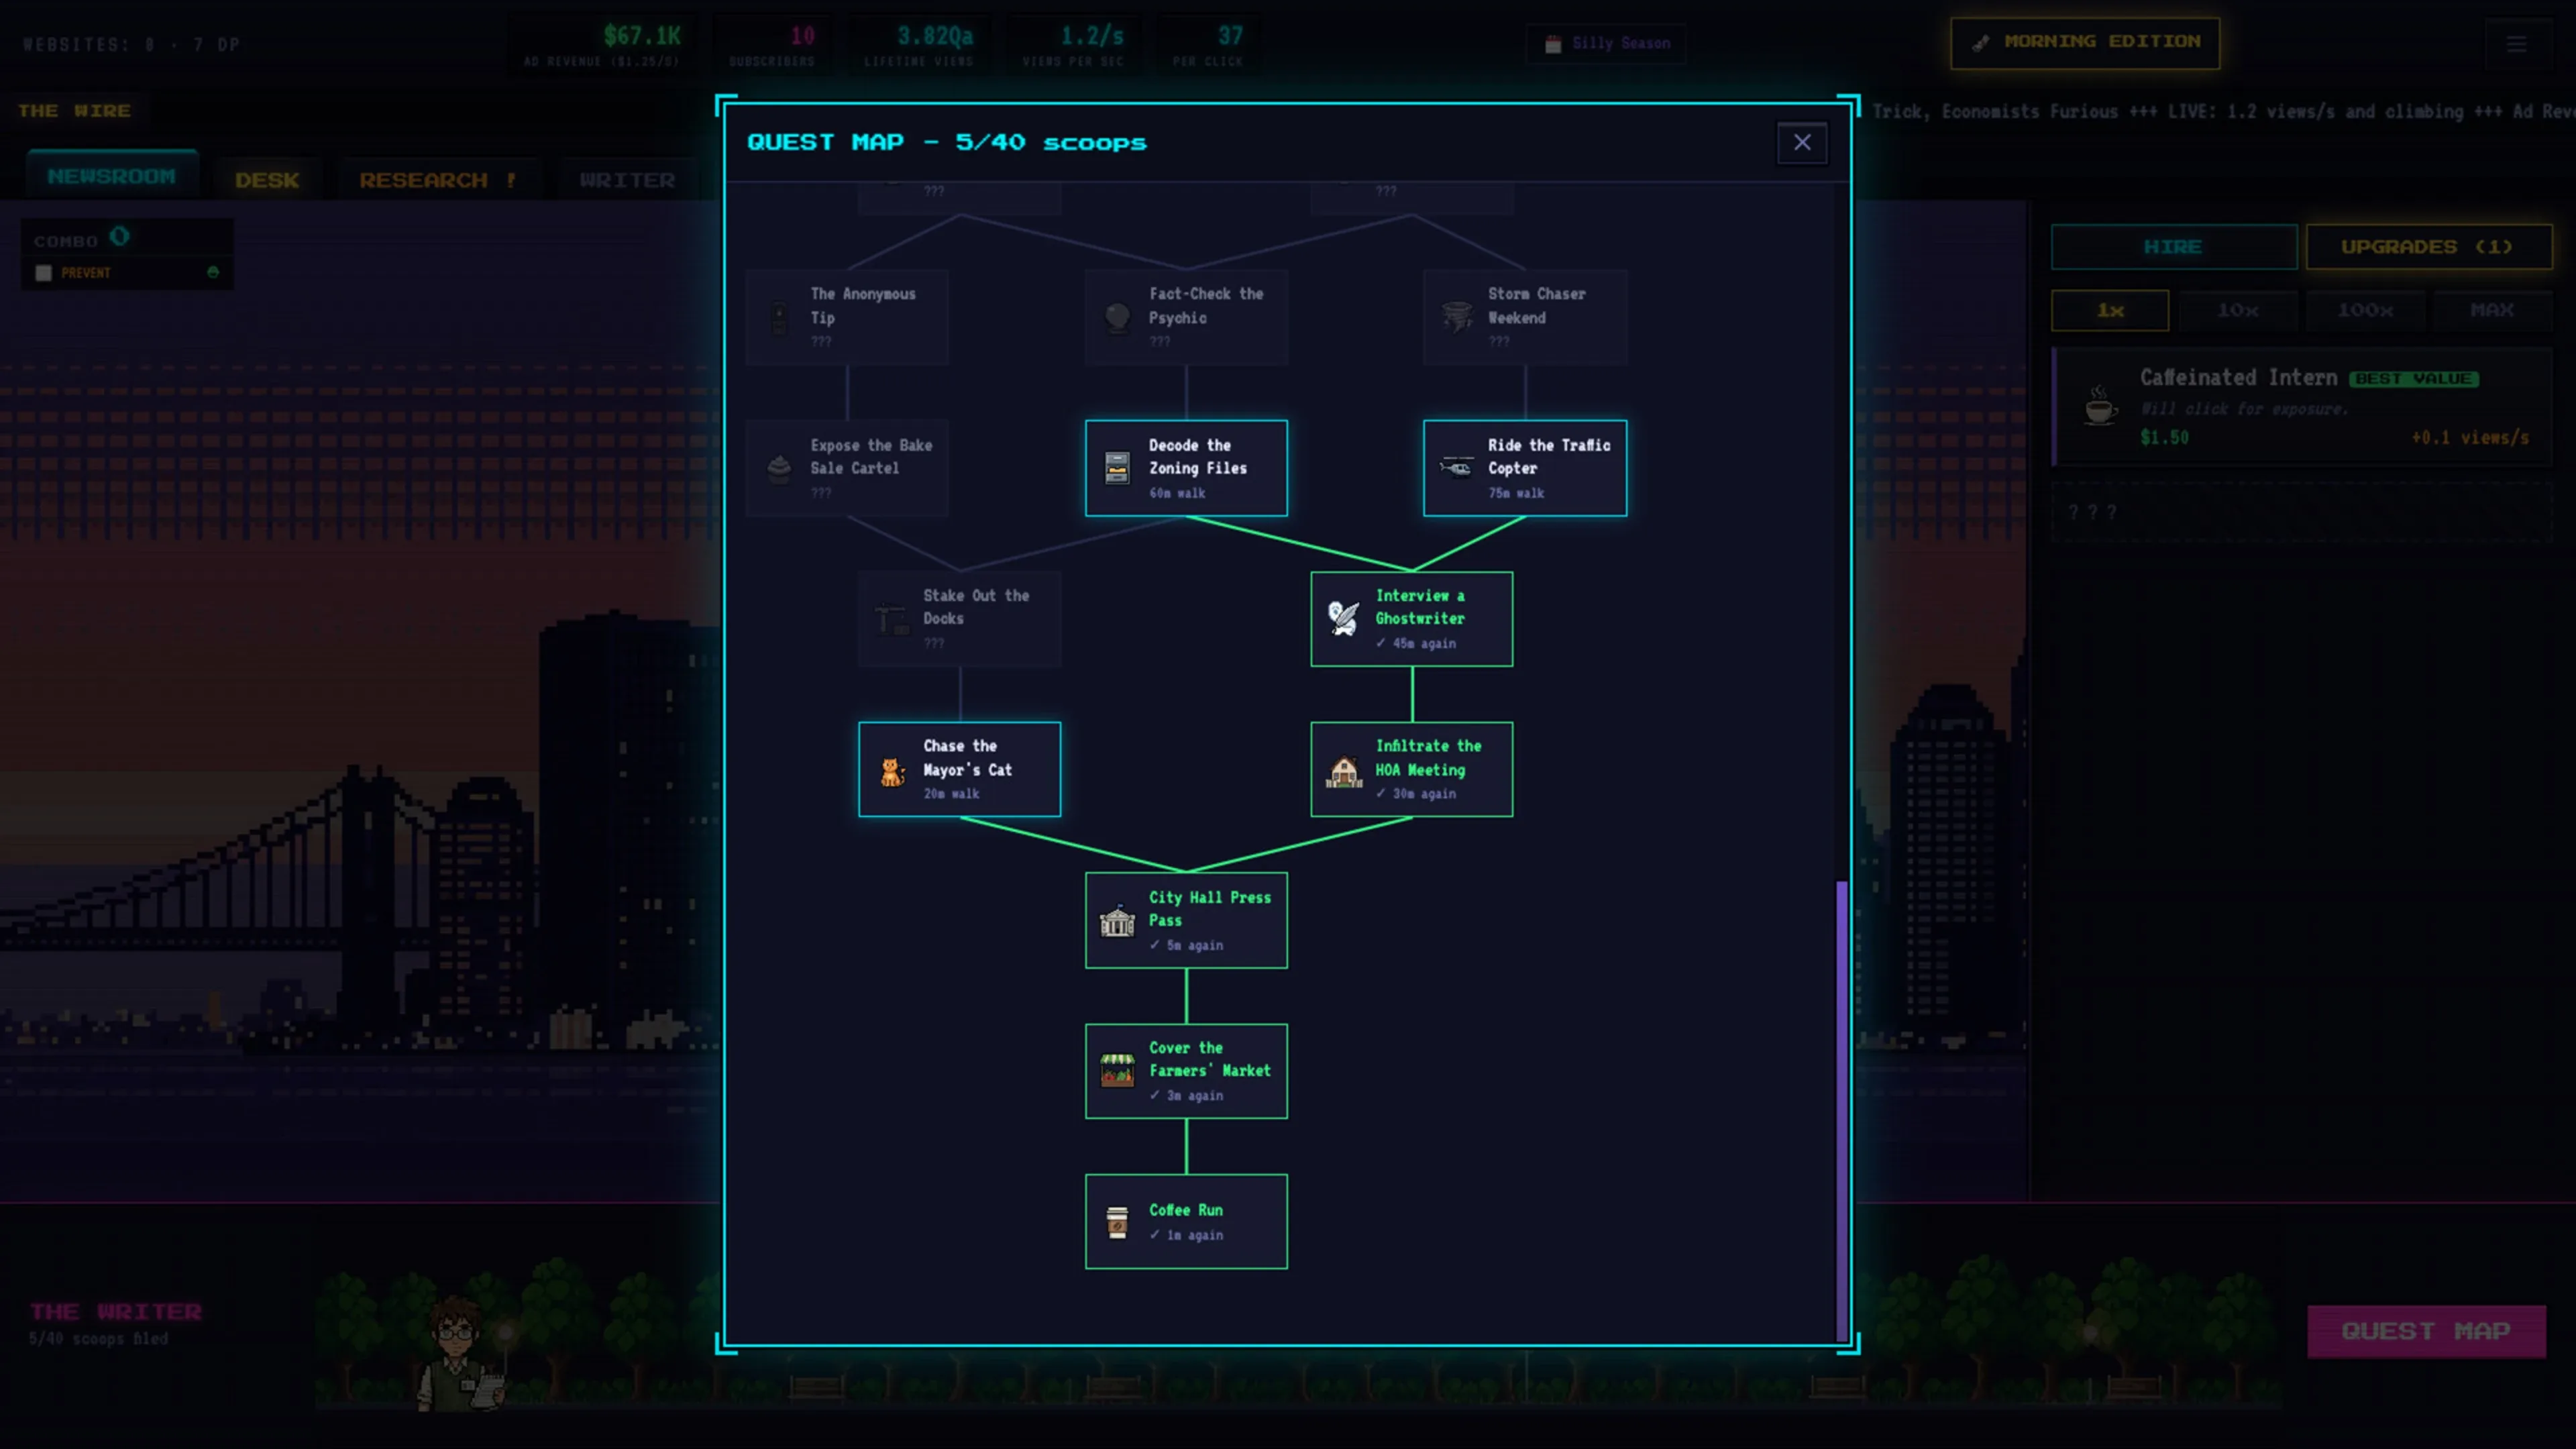This screenshot has width=2576, height=1449.
Task: Click the coffee mug icon for Caffeinated Intern
Action: coord(2100,407)
